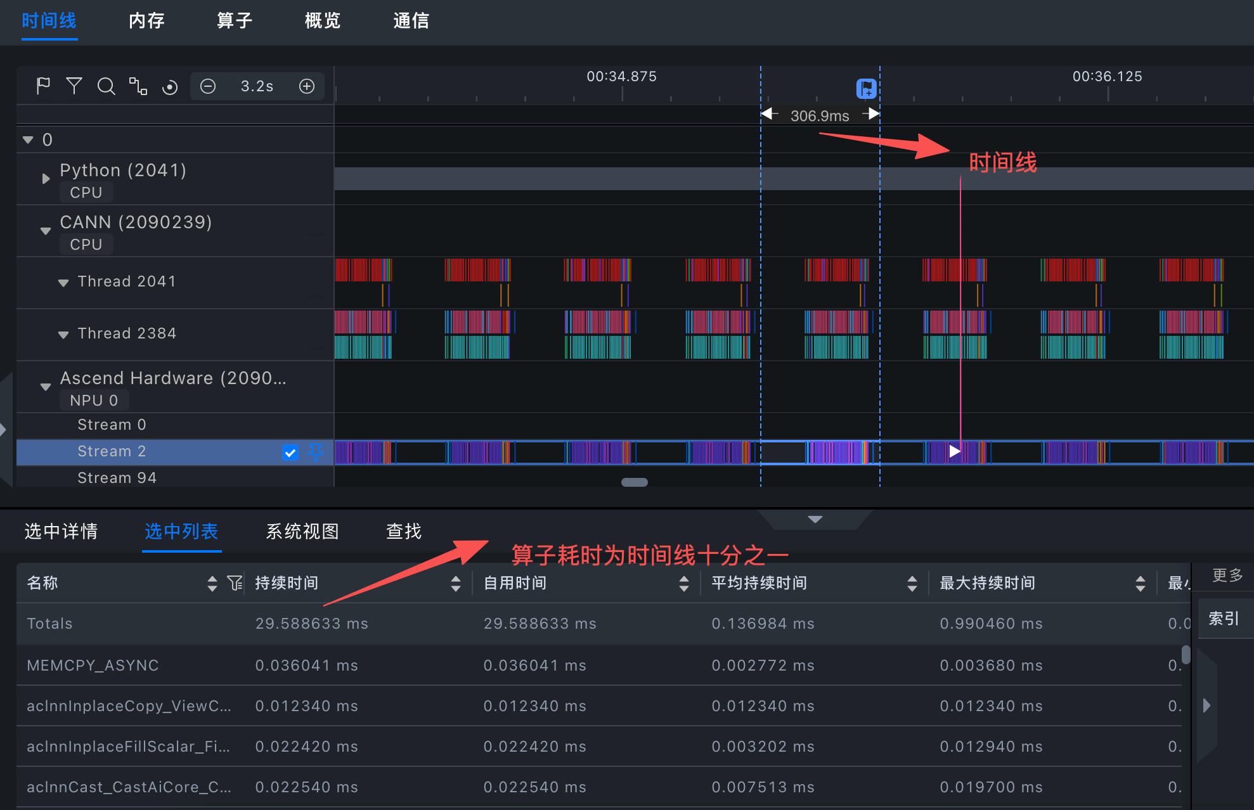Collapse the Ascend Hardware group
The image size is (1254, 810).
[46, 387]
